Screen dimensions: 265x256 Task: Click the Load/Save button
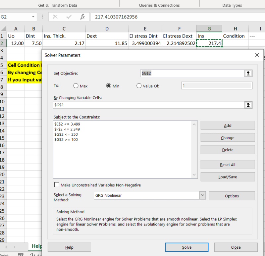click(x=228, y=177)
